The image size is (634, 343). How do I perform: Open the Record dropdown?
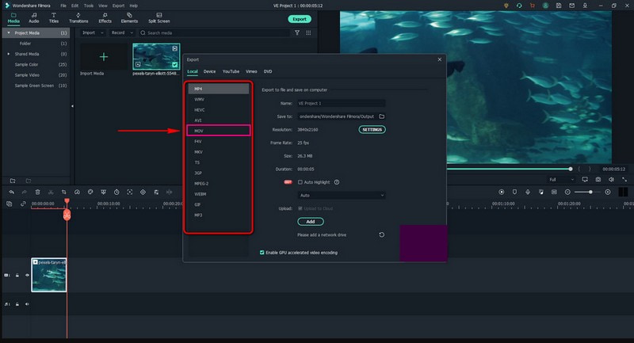[121, 32]
